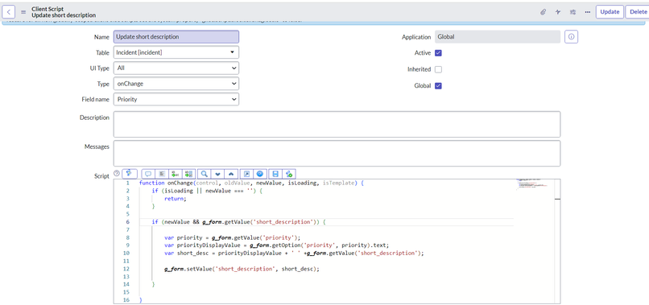Click the script minimap preview
The image size is (649, 305).
pyautogui.click(x=531, y=184)
